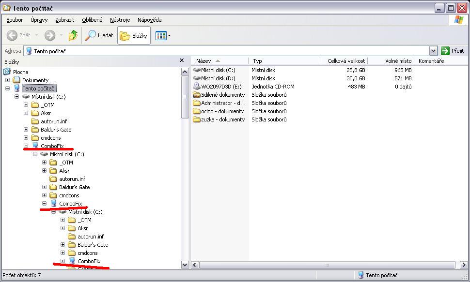Select Místní disk (D:) drive icon
The width and height of the screenshot is (470, 282).
pyautogui.click(x=197, y=78)
